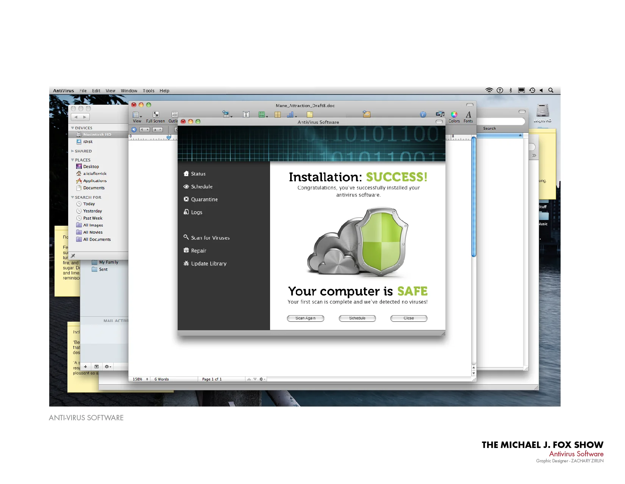Open the Help menu
This screenshot has width=625, height=484.
(x=164, y=91)
